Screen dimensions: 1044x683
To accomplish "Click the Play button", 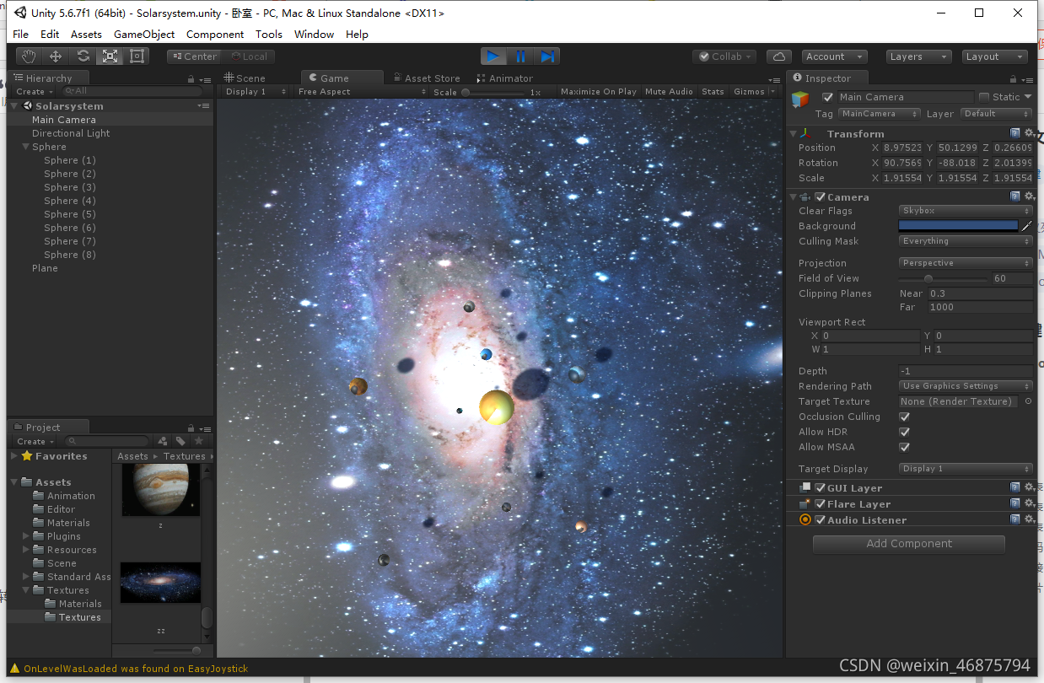I will pos(494,56).
